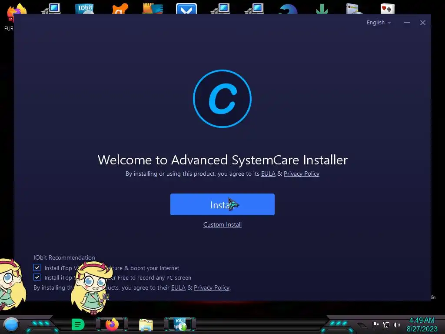Viewport: 445px width, 334px height.
Task: Uncheck the Install iTop VPN checkbox
Action: 37,267
